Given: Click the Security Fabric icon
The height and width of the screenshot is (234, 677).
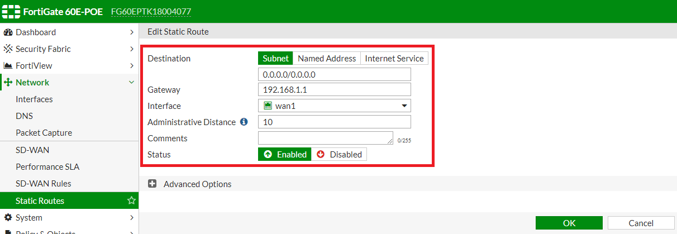Looking at the screenshot, I should pyautogui.click(x=8, y=49).
